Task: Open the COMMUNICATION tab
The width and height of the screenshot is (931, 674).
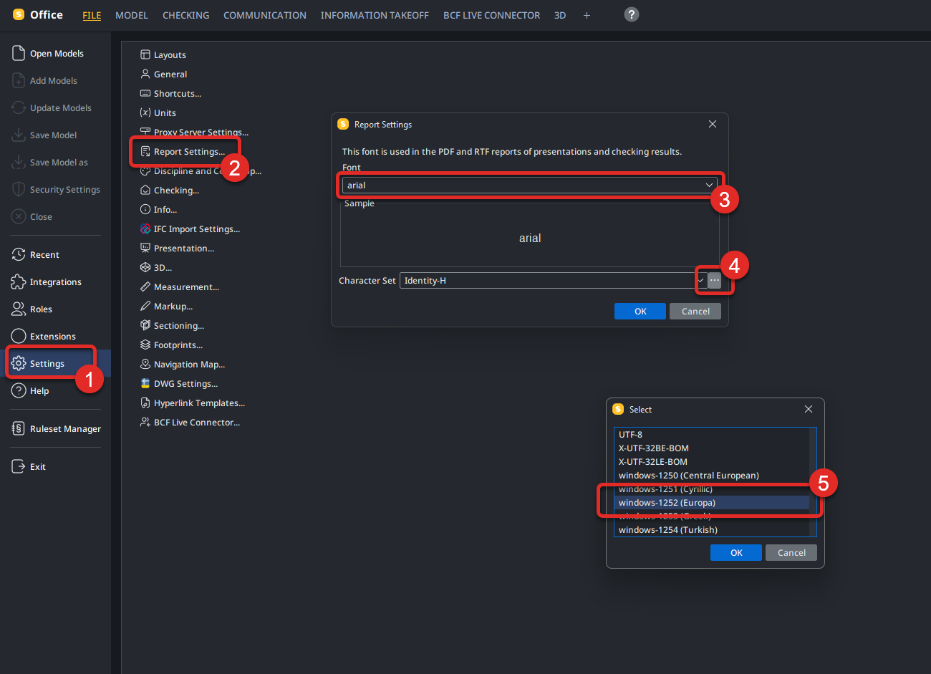Action: 265,15
